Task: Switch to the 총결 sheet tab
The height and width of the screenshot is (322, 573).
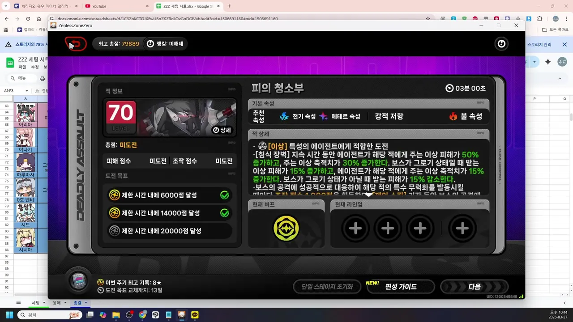Action: [x=77, y=303]
